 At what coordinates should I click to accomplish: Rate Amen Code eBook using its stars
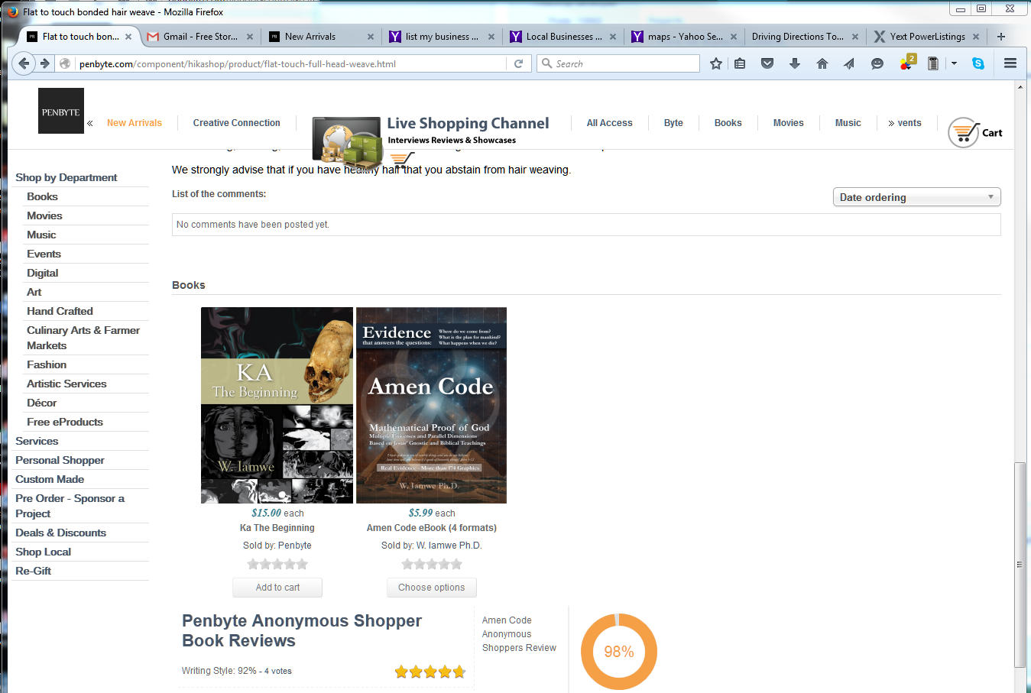pos(432,564)
